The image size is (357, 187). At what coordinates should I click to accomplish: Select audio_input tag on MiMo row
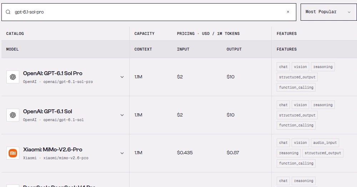pyautogui.click(x=325, y=143)
